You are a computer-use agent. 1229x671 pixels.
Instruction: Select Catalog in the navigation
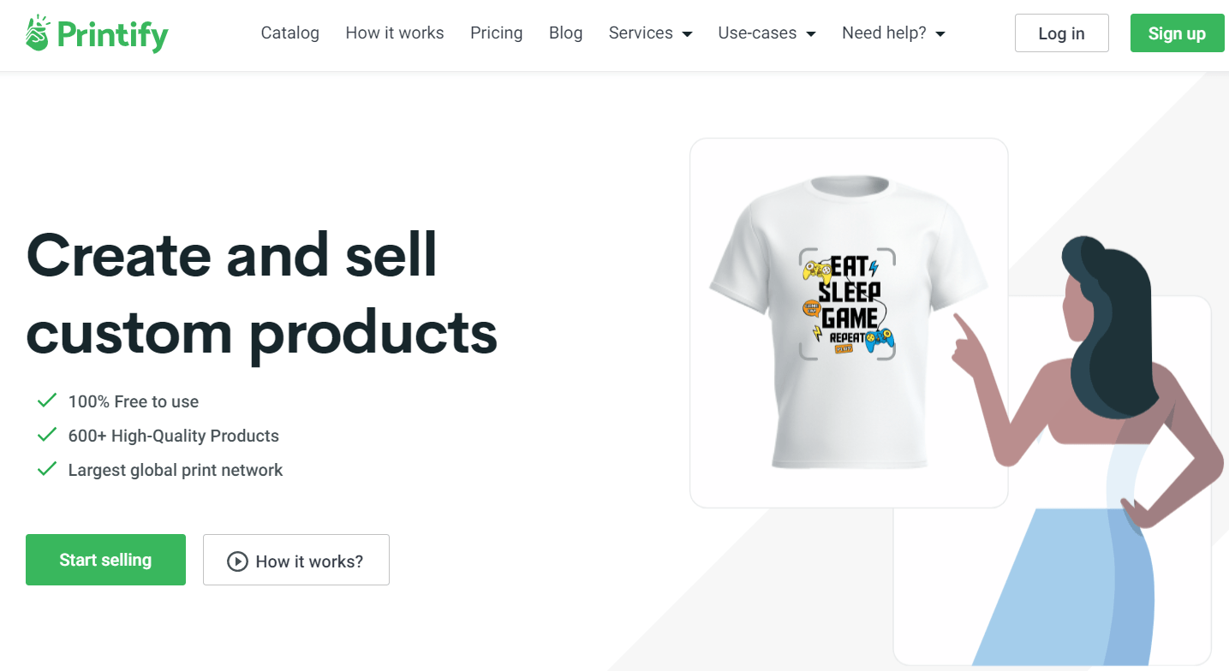pyautogui.click(x=289, y=33)
